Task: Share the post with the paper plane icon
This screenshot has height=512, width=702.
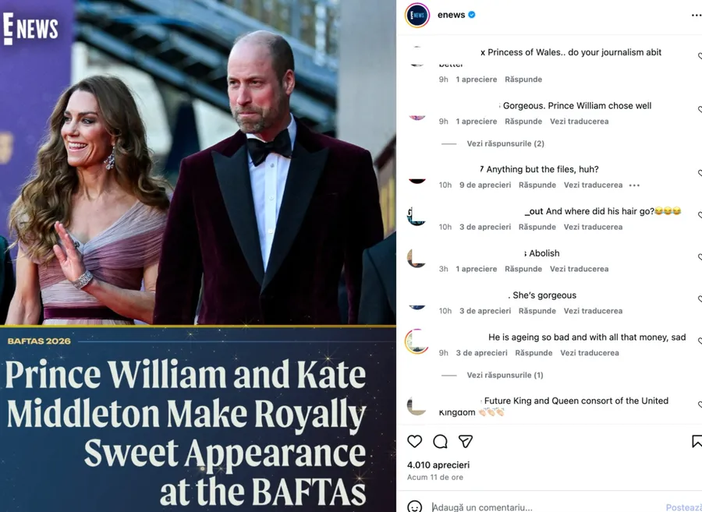Action: pos(466,442)
